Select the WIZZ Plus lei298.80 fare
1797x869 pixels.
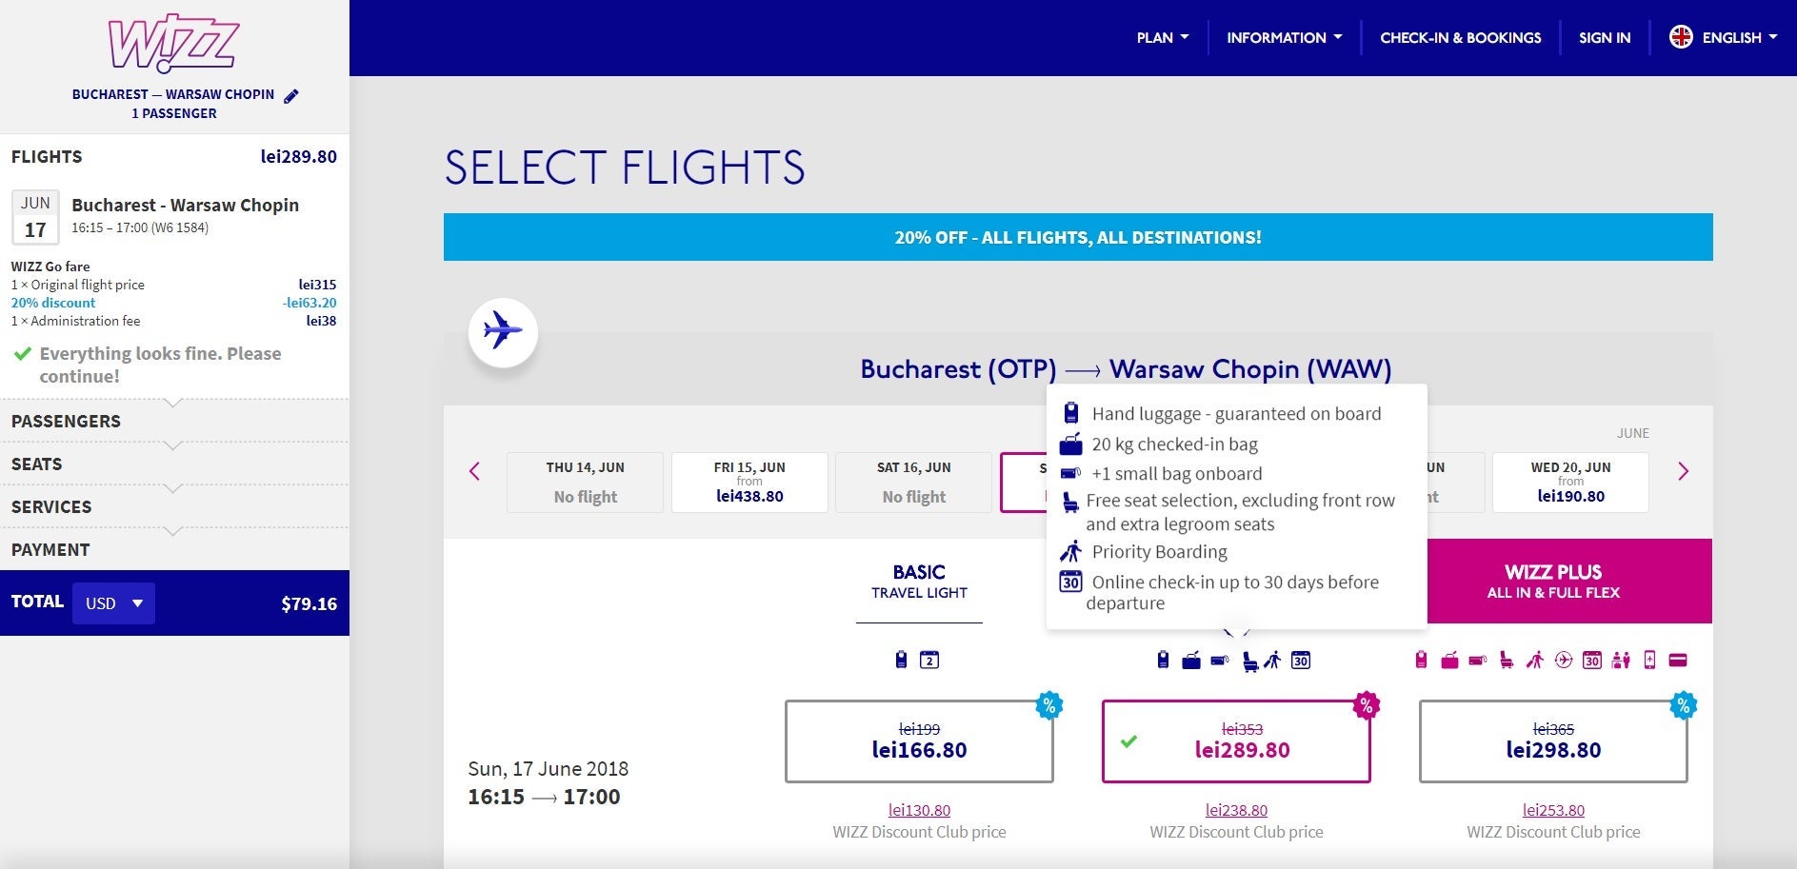point(1553,741)
